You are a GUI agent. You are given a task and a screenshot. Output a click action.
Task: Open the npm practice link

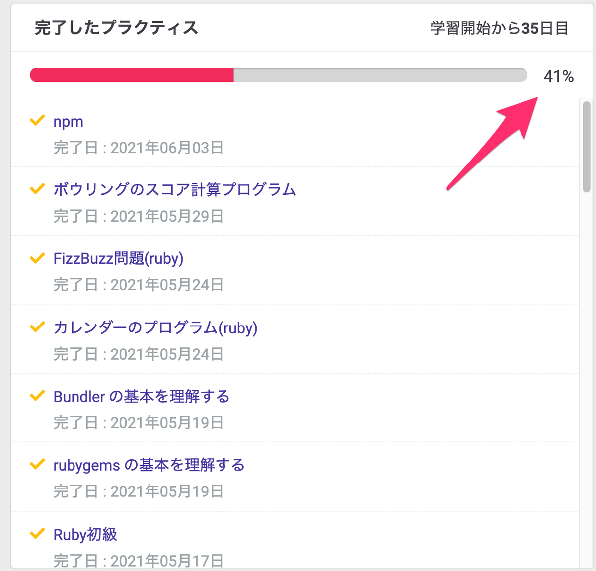click(x=68, y=122)
